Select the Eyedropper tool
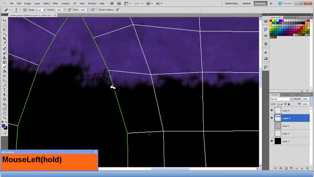The height and width of the screenshot is (177, 314). [4, 43]
